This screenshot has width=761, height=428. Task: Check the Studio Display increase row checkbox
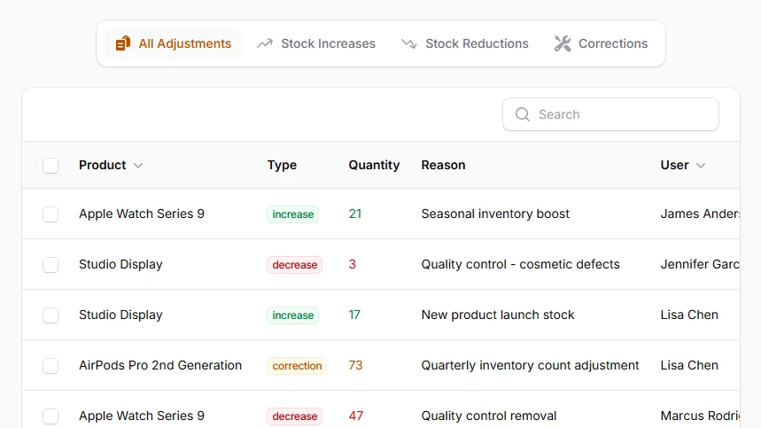pos(50,315)
